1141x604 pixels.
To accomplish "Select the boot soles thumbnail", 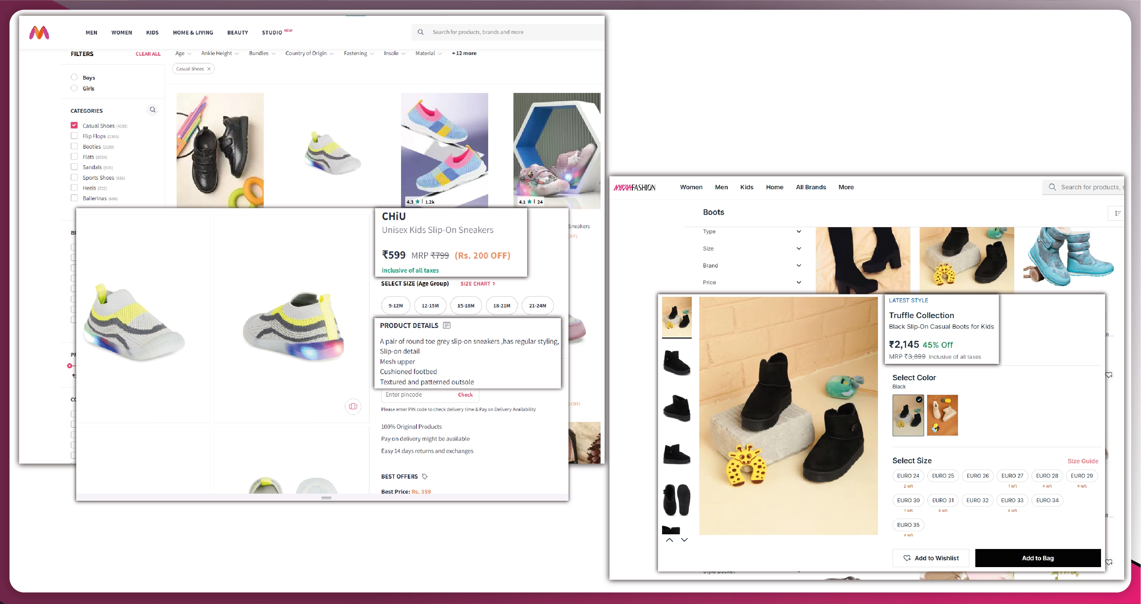I will [676, 499].
